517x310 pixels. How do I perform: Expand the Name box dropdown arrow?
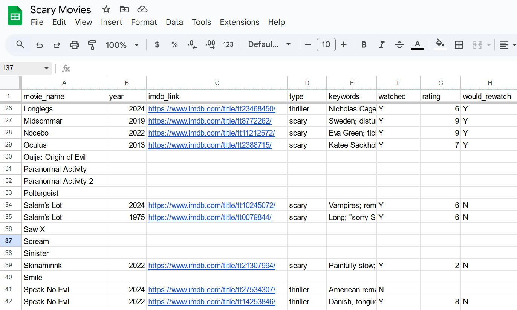(x=46, y=68)
